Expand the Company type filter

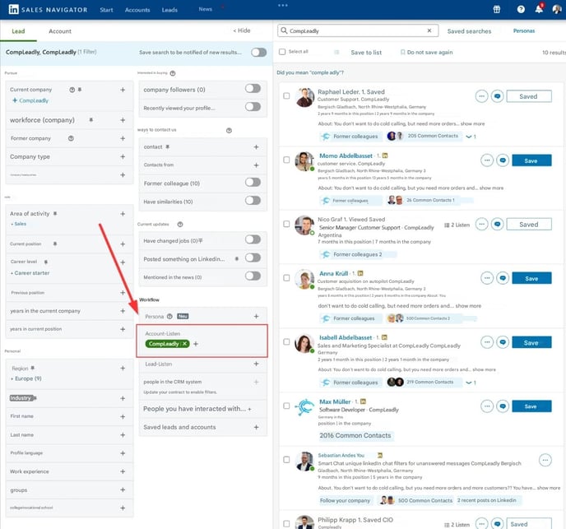(x=123, y=156)
